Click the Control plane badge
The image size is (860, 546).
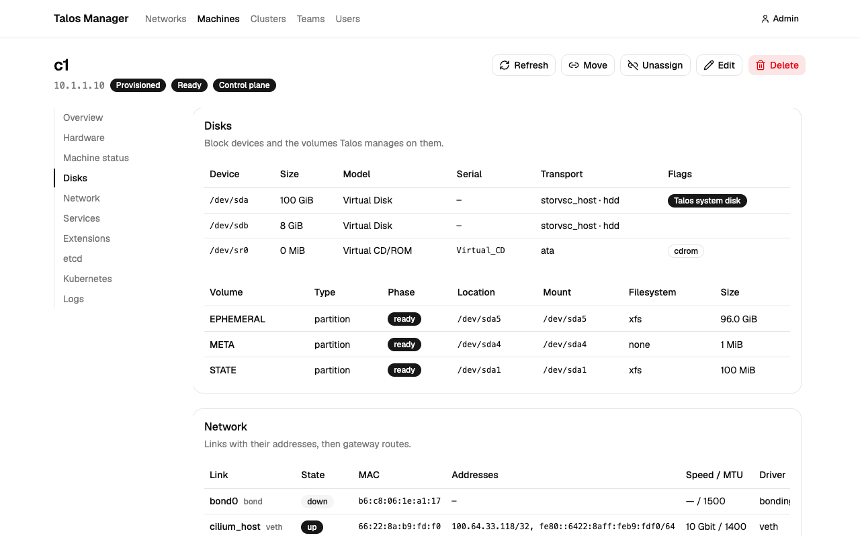(245, 85)
